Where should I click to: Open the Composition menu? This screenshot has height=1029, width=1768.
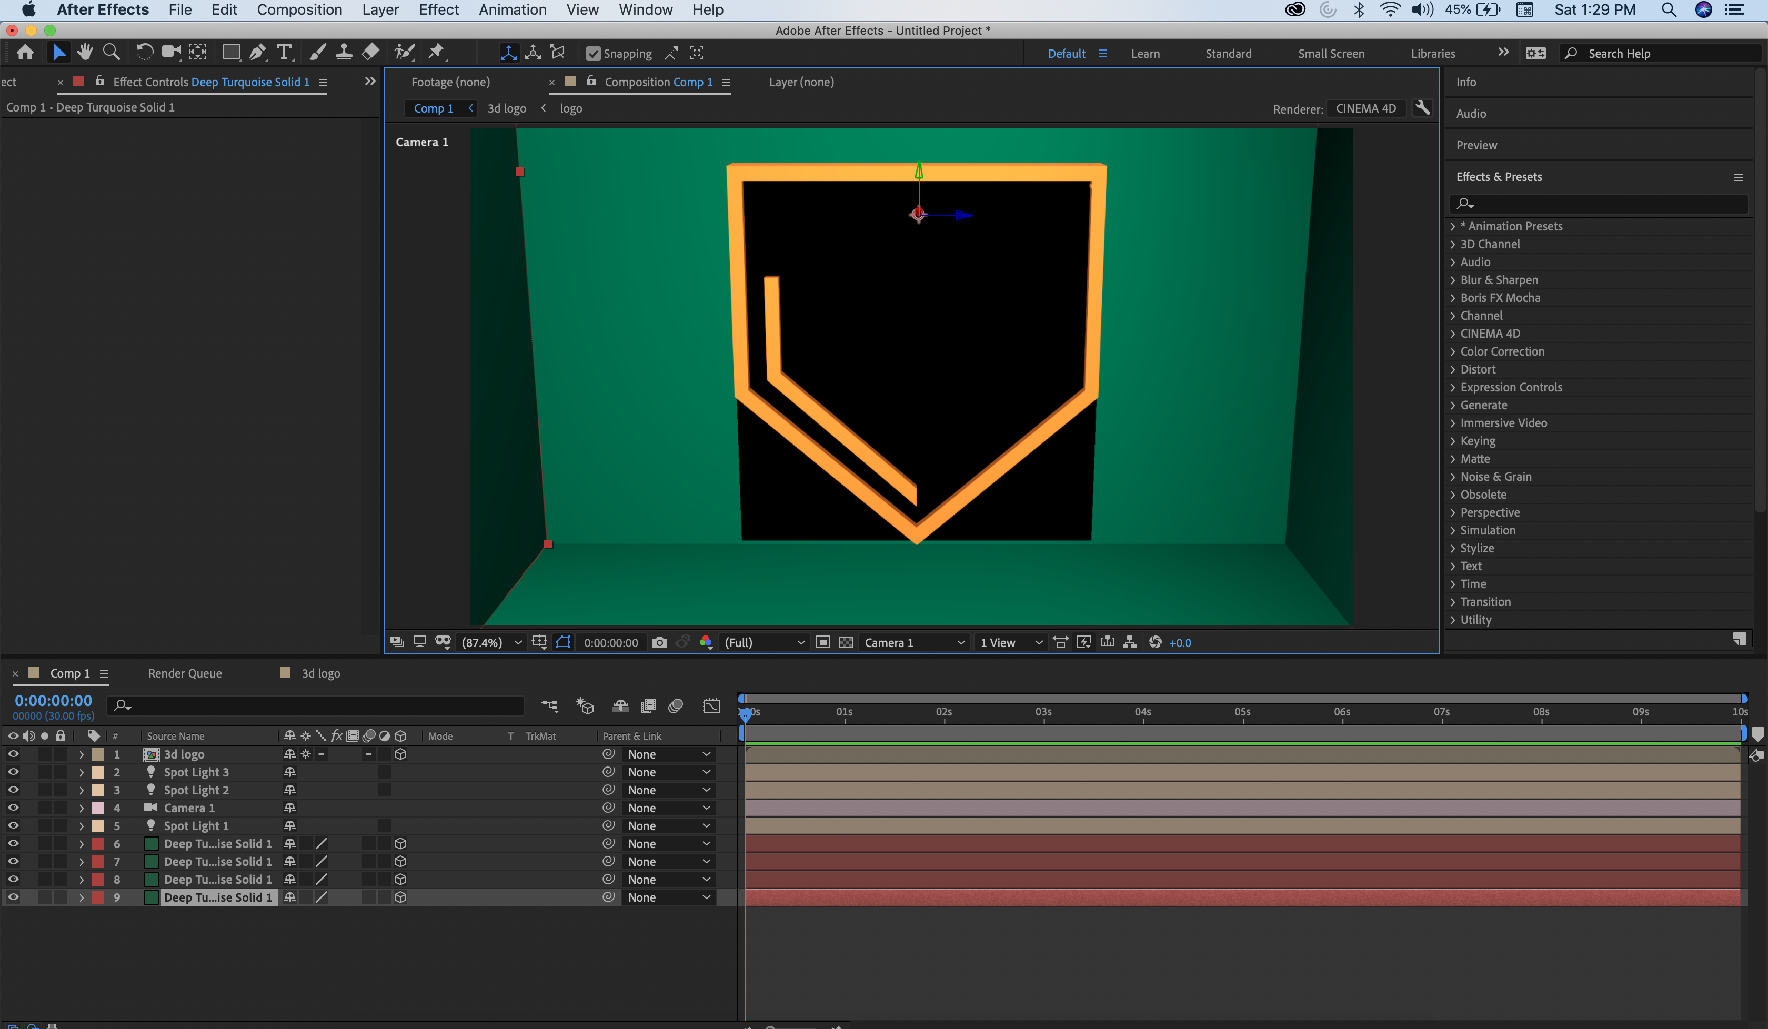coord(299,10)
